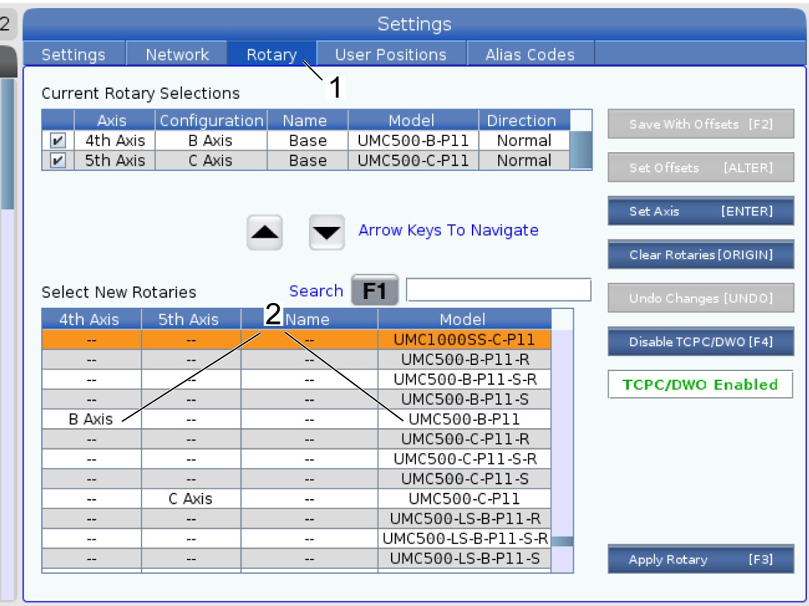Select model UMC500-C-P11-S
Viewport: 809px width, 606px height.
pos(465,479)
